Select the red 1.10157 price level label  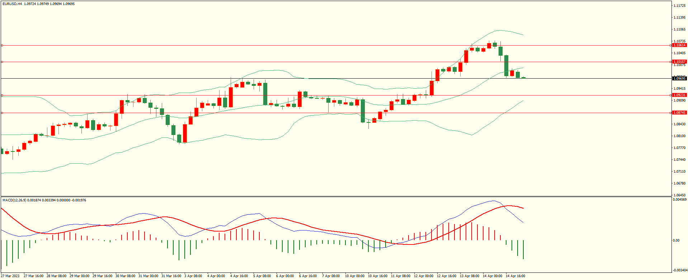(679, 62)
